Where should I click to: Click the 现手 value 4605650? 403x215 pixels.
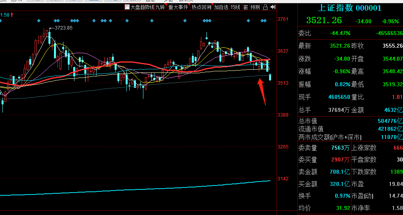point(339,97)
